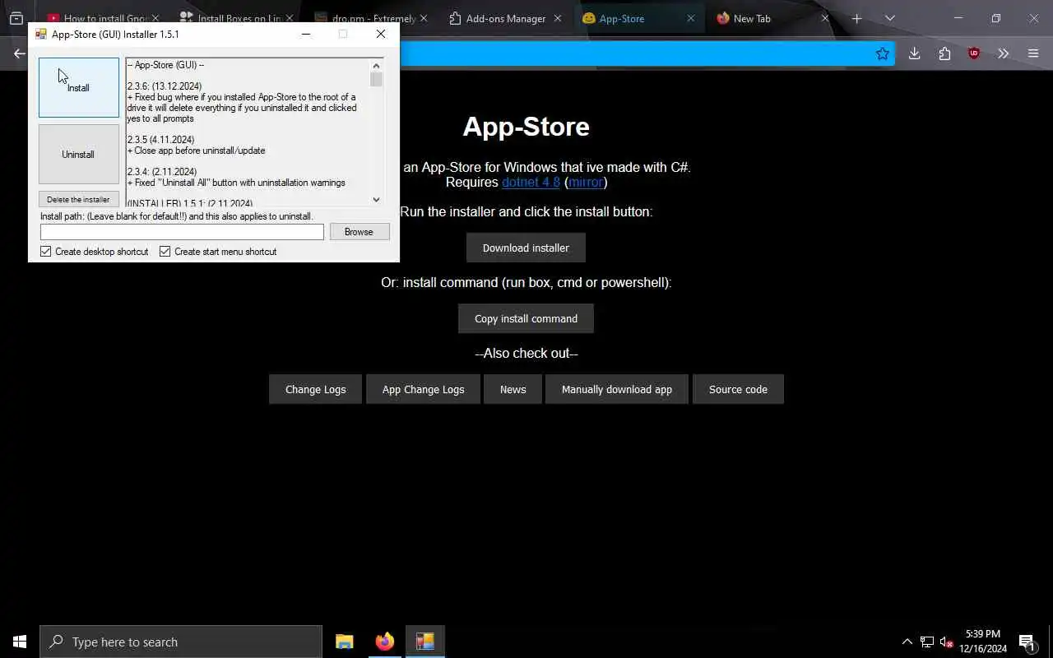The image size is (1053, 658).
Task: Minimize the App-Store installer window
Action: pos(306,34)
